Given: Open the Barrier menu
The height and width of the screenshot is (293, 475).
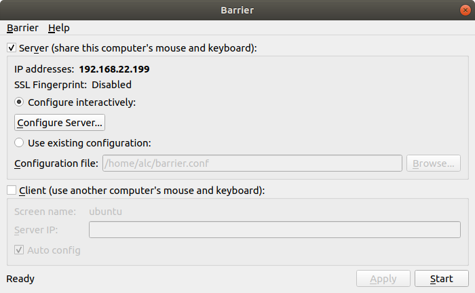Looking at the screenshot, I should (x=22, y=28).
